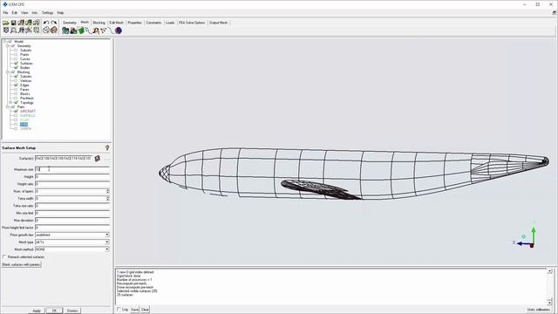Click the Num. of layers stepper arrows

[x=107, y=191]
